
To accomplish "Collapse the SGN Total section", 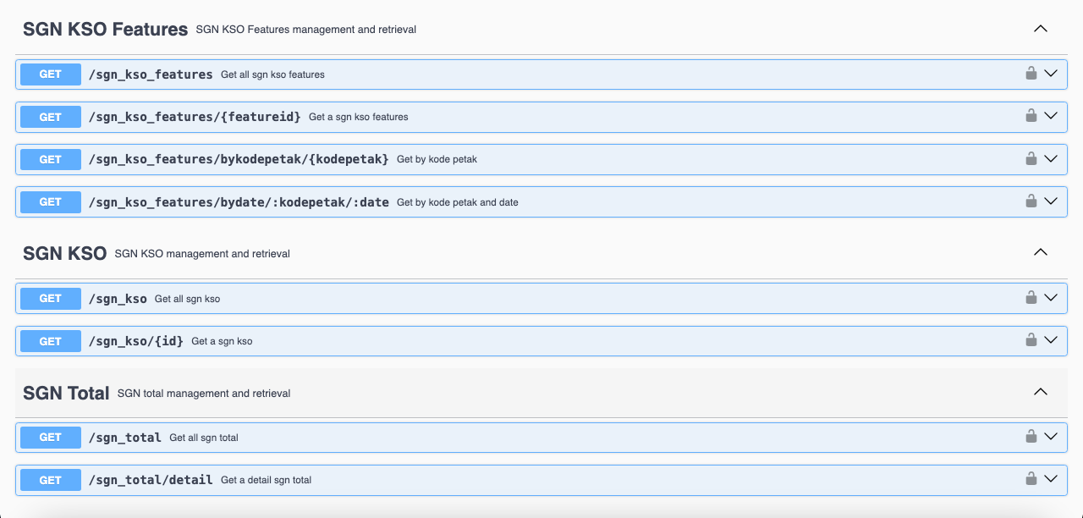I will 1041,392.
